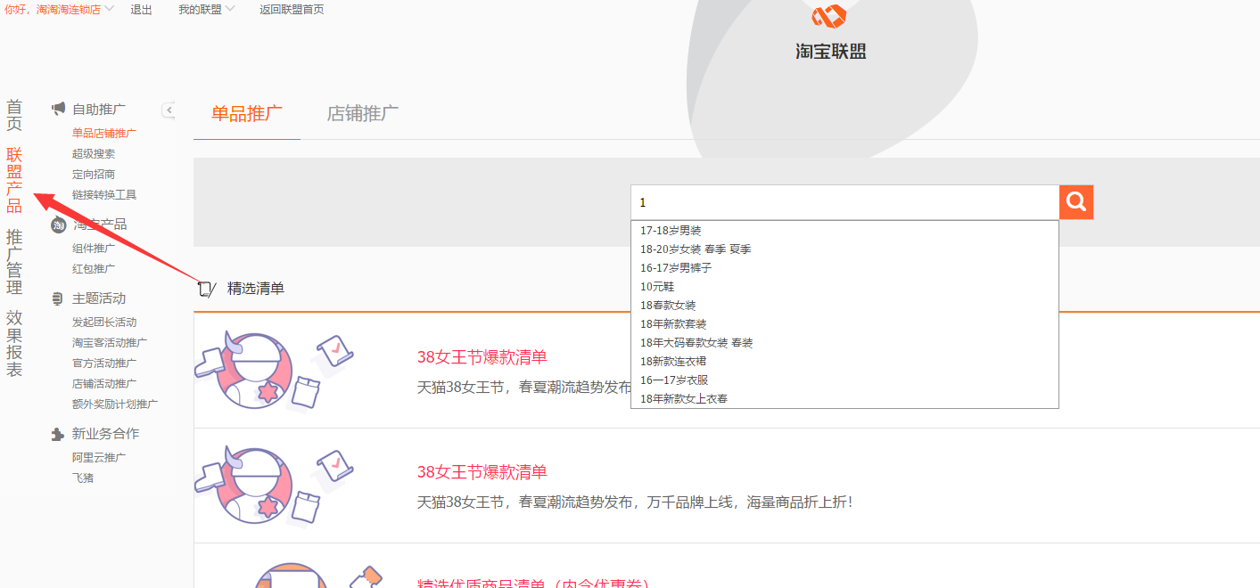
Task: Open 店铺活动推广 in sidebar
Action: [104, 383]
